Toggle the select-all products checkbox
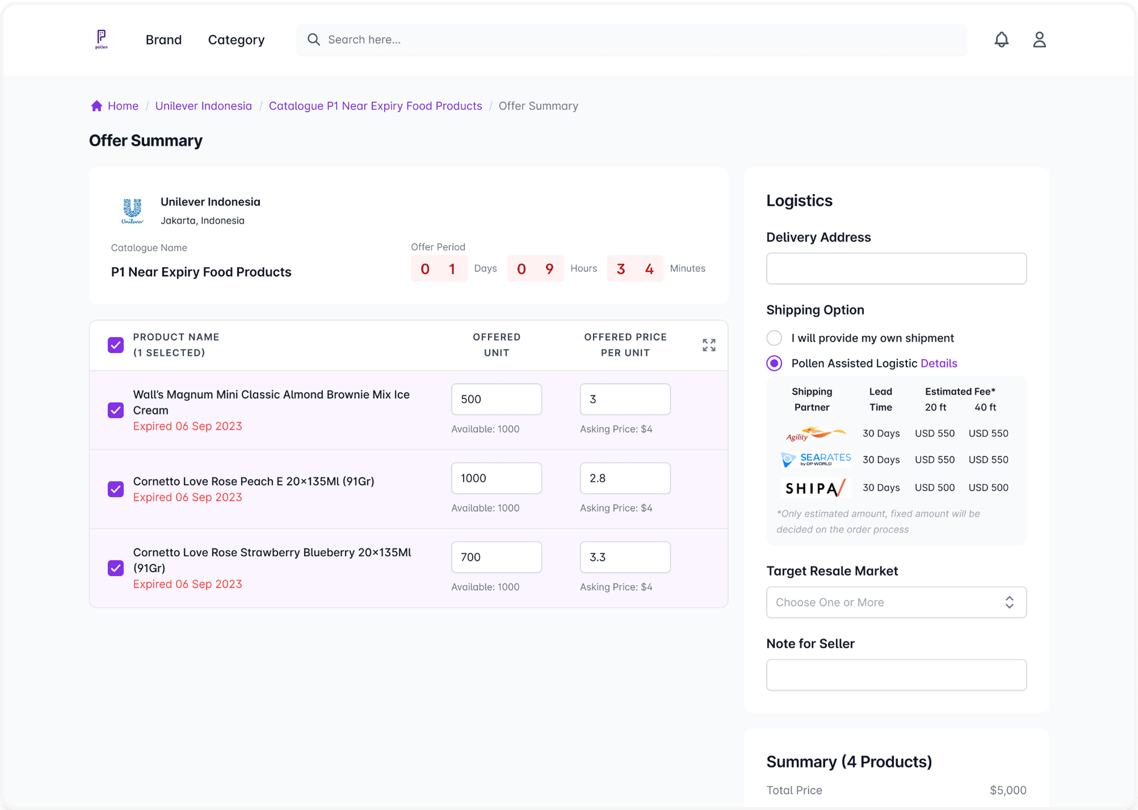1138x810 pixels. (116, 345)
